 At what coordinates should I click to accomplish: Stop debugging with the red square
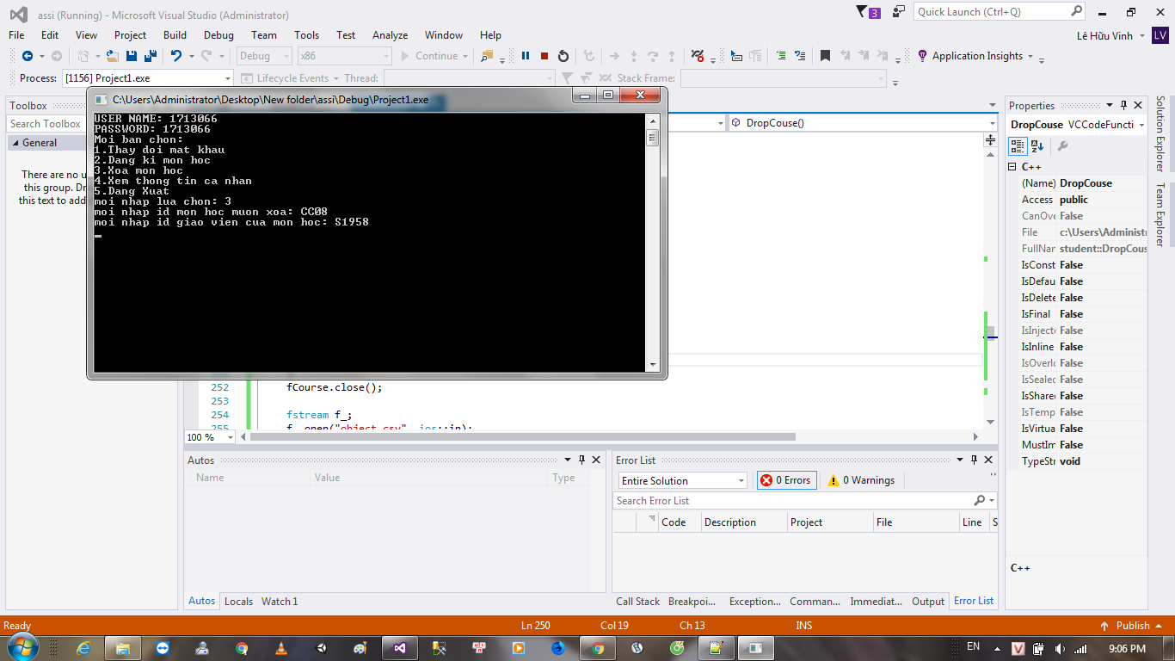[x=544, y=56]
